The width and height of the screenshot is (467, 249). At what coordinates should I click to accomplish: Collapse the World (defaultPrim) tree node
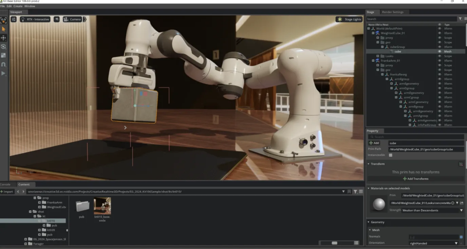coord(369,28)
